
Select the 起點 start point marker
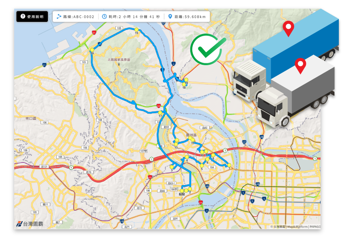click(182, 191)
